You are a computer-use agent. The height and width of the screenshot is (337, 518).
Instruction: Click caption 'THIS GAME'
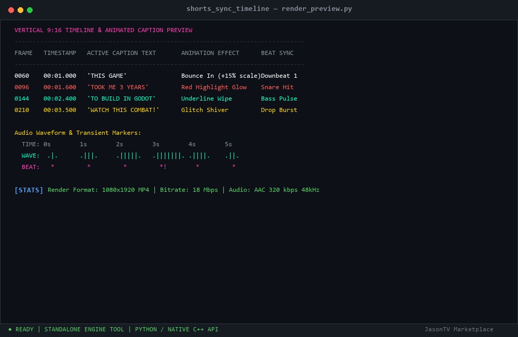pyautogui.click(x=107, y=76)
